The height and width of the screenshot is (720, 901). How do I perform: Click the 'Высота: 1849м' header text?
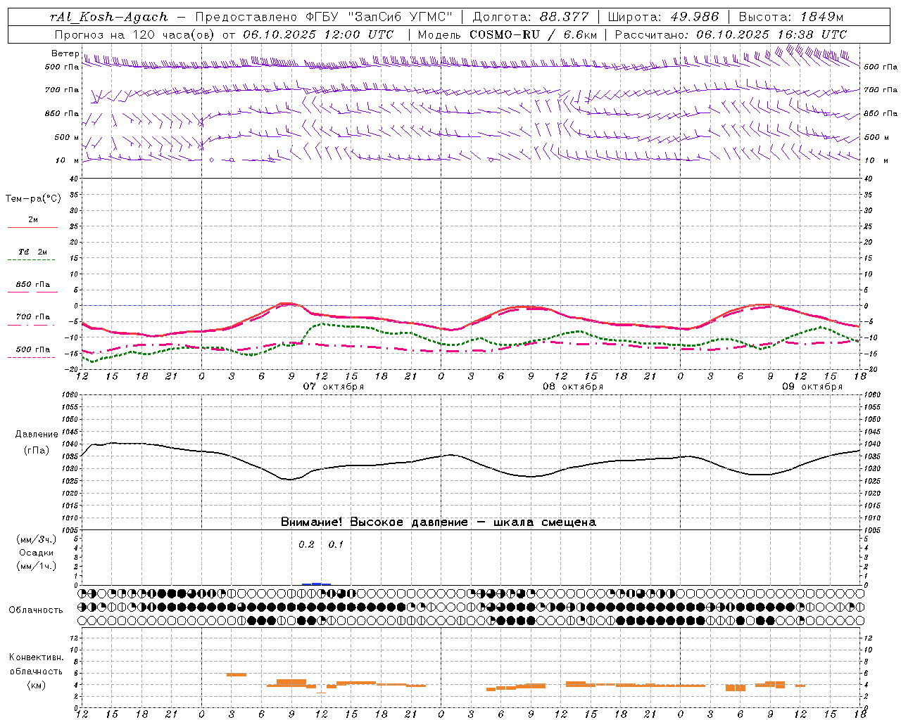791,17
